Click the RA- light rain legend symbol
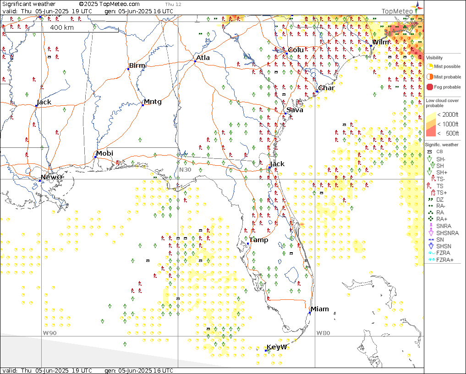 pos(430,206)
